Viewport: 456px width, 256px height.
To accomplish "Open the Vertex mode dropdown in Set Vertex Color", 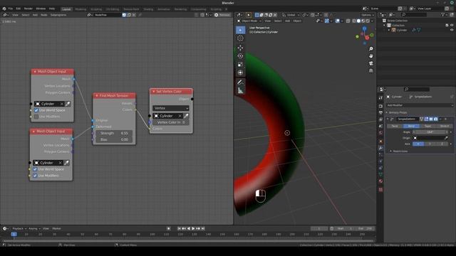I will 171,108.
